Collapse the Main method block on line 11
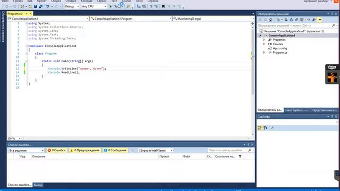This screenshot has width=340, height=191. [27, 61]
